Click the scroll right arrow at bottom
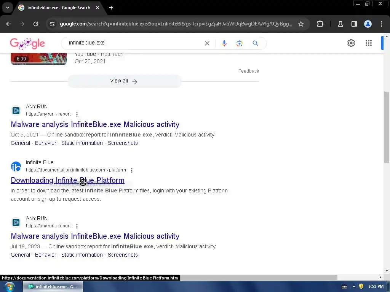The width and height of the screenshot is (390, 292). 380,277
